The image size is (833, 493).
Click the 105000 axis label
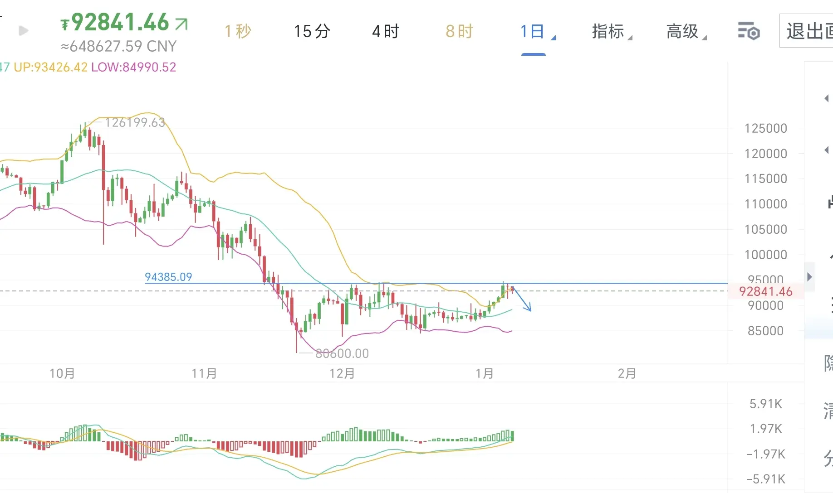coord(766,229)
